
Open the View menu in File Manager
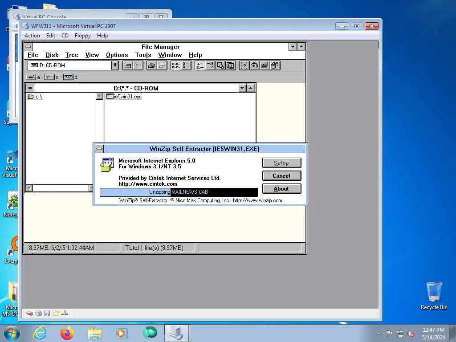[92, 55]
